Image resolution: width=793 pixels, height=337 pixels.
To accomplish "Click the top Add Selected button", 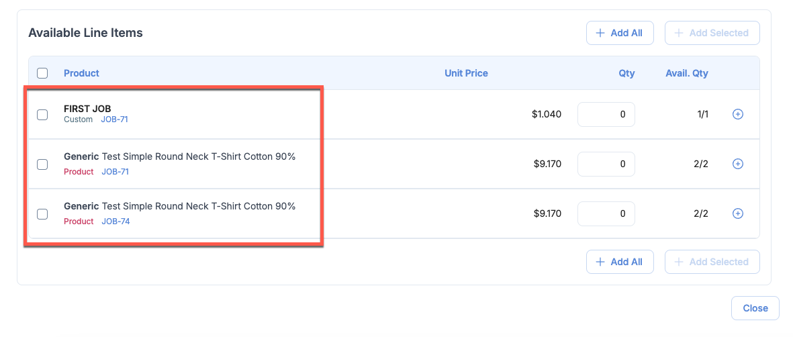I will pos(712,33).
